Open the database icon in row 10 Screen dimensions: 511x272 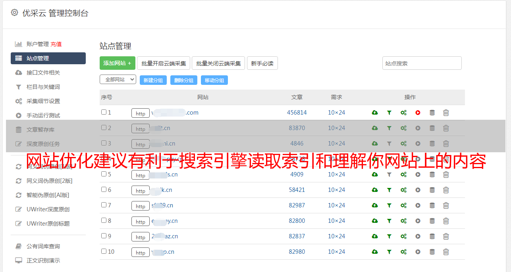point(432,252)
